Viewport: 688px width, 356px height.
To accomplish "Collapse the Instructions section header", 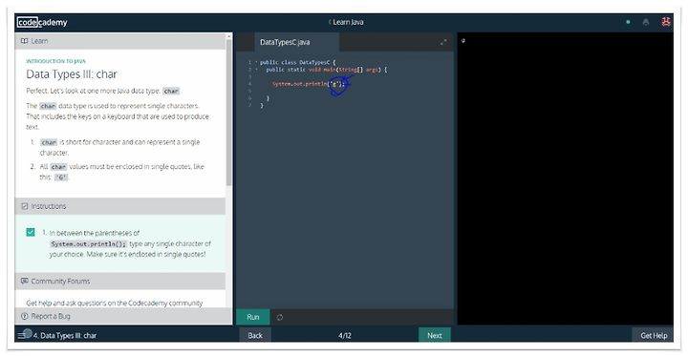I will [x=119, y=206].
